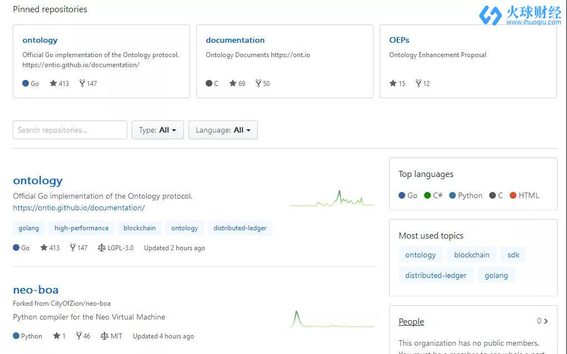Click fork icon on pinned ontology card
This screenshot has height=354, width=567.
tap(82, 83)
